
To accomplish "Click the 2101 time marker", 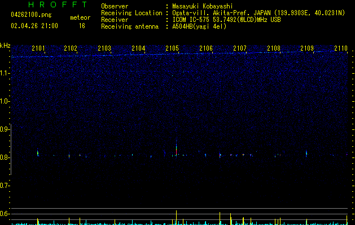I will coord(38,48).
